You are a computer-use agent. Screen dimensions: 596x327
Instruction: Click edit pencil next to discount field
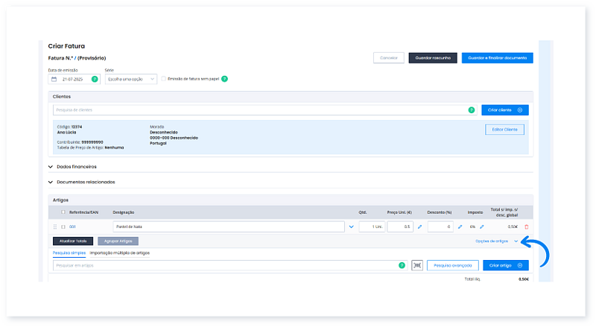click(x=460, y=226)
